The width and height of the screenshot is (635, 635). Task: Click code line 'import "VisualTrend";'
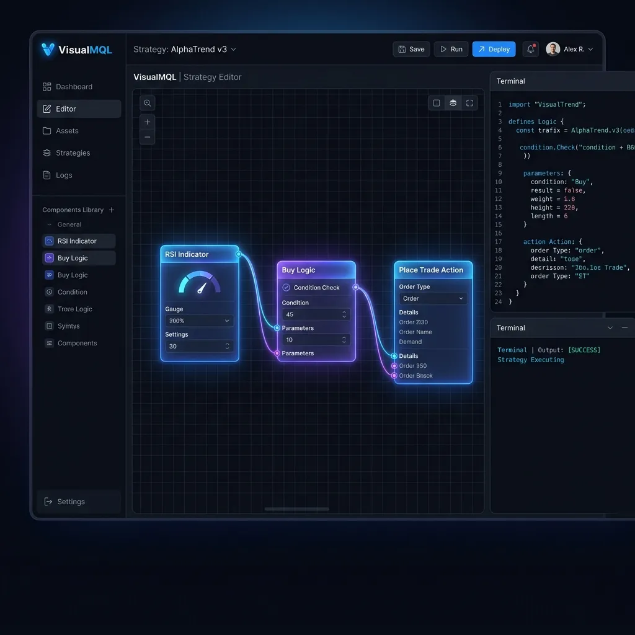547,104
